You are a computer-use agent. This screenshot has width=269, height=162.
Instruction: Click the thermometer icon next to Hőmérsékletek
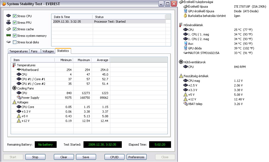[181, 25]
